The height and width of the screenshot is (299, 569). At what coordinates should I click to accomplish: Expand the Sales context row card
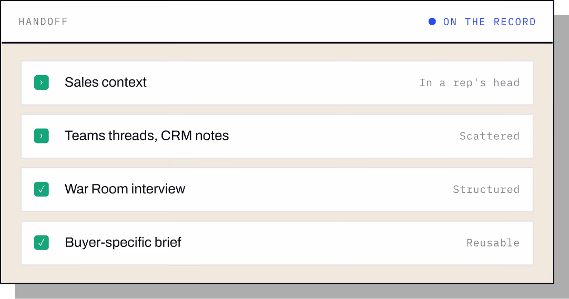277,83
